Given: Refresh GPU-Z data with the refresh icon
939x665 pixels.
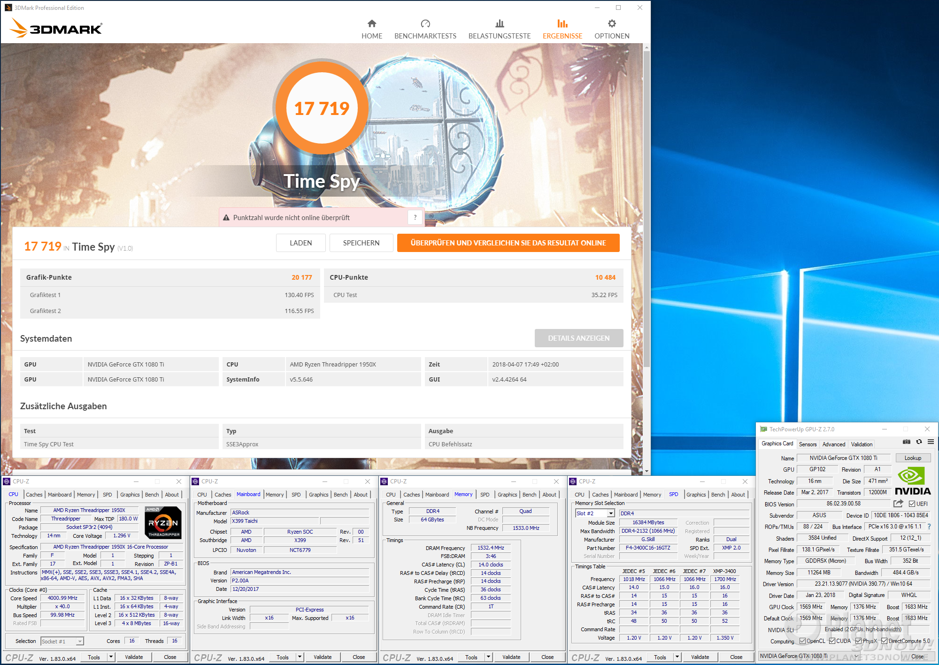Looking at the screenshot, I should [x=919, y=442].
